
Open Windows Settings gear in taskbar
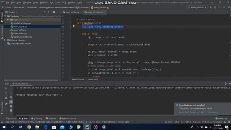[x=104, y=127]
